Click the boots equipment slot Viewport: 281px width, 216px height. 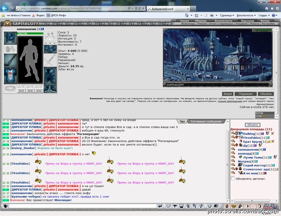point(50,89)
